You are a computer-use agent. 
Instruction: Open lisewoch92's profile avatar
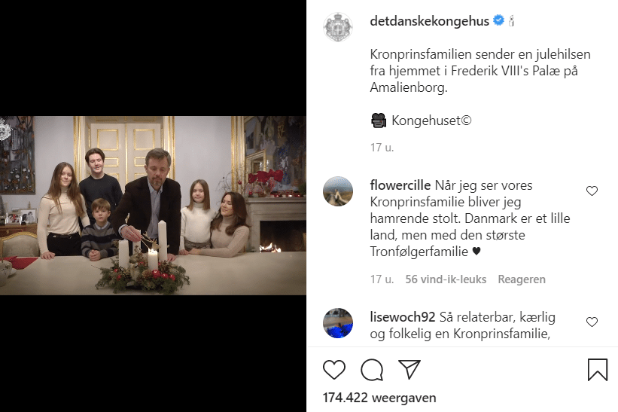point(338,323)
